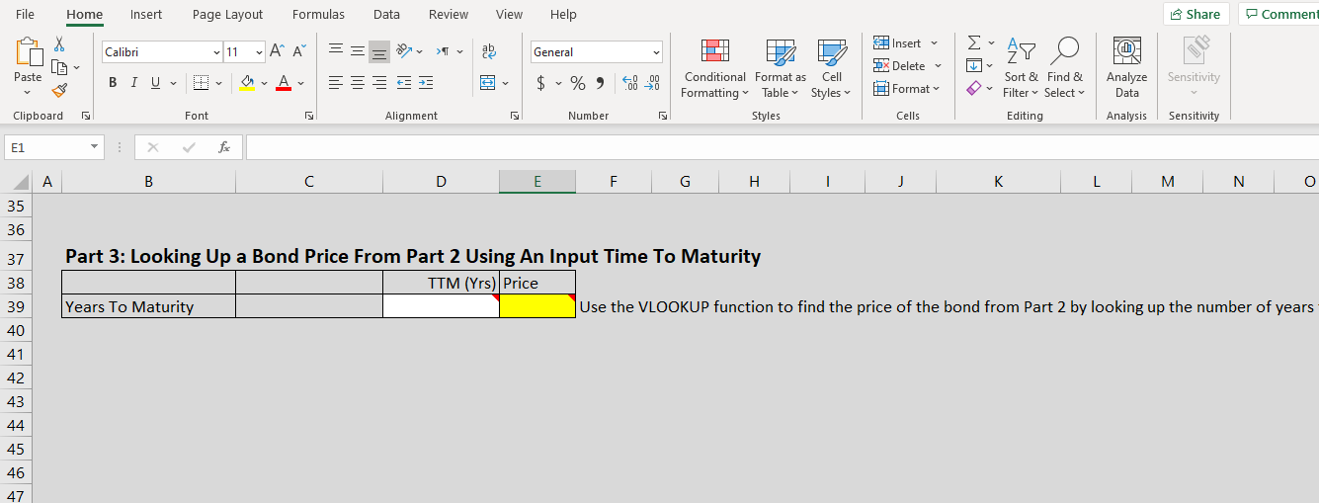Increase decimal places
The width and height of the screenshot is (1319, 503).
pyautogui.click(x=629, y=83)
